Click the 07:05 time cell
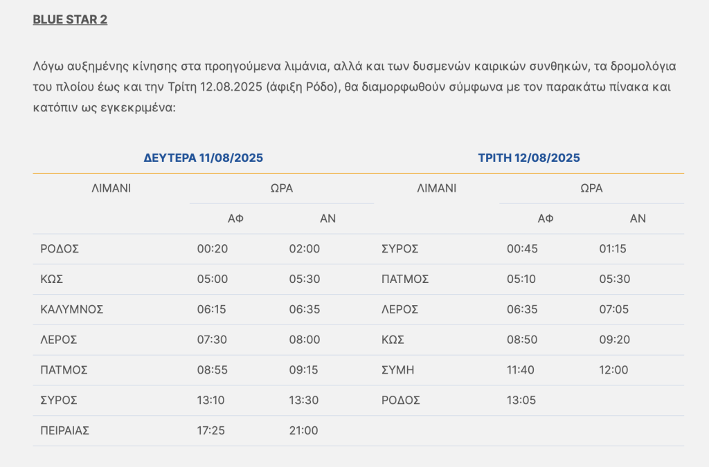 pyautogui.click(x=614, y=309)
